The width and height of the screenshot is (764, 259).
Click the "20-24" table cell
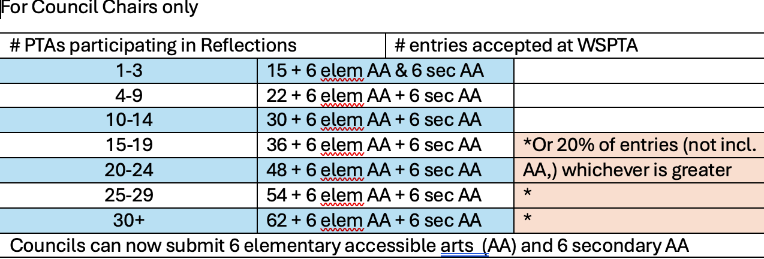[129, 170]
